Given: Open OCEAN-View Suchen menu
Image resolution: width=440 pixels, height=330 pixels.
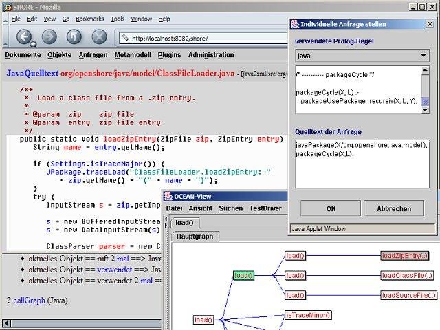Looking at the screenshot, I should tap(231, 208).
